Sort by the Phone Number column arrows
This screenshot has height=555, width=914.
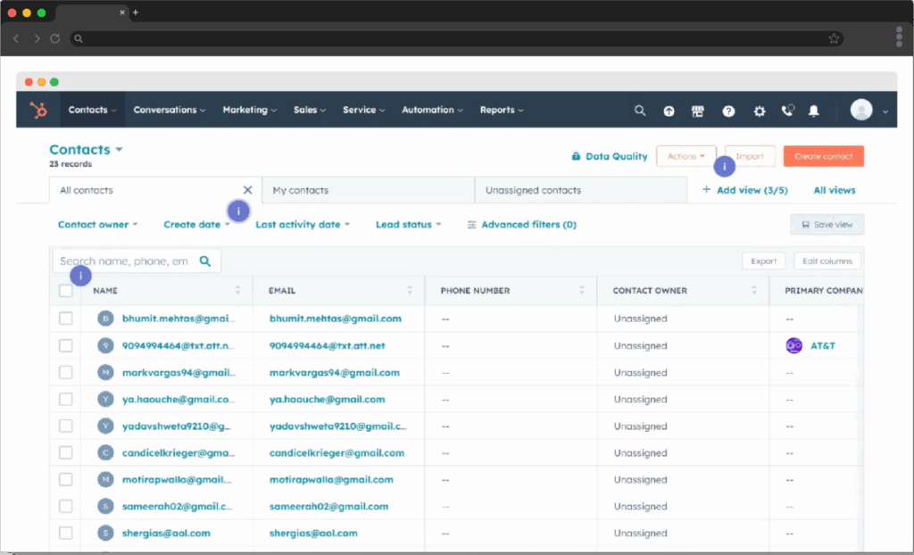tap(581, 290)
